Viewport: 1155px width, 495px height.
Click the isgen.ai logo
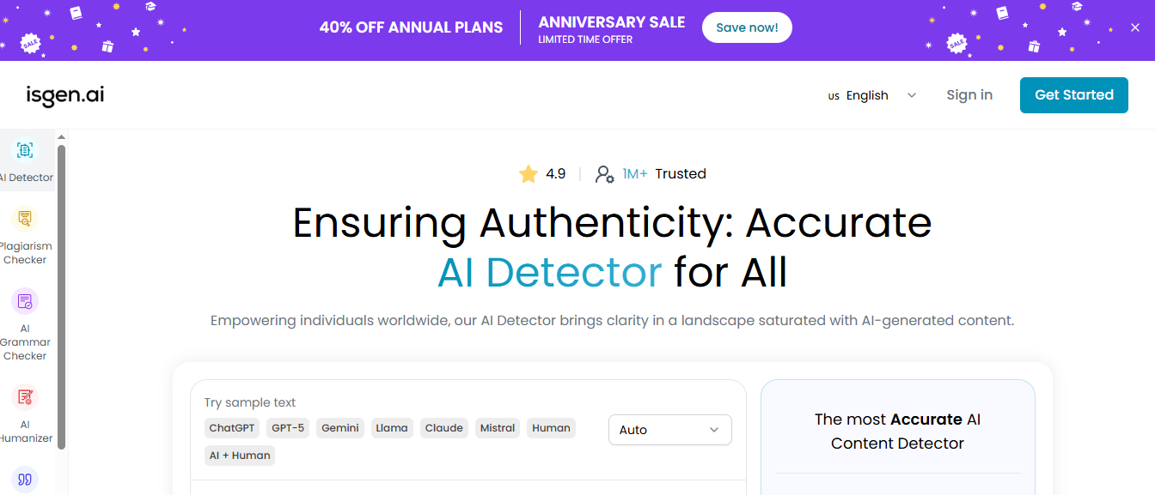pos(65,95)
